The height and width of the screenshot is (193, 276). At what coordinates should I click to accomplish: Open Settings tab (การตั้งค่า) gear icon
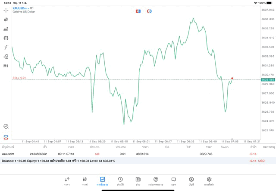coord(209,181)
